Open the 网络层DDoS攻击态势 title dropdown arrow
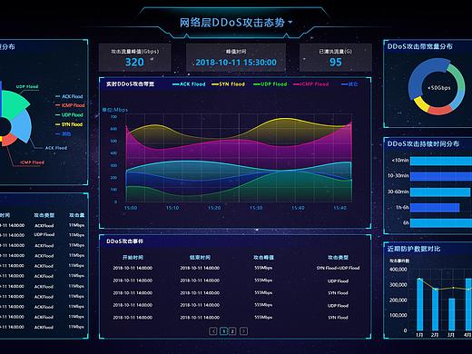Screen dimensions: 472x354 [290, 23]
